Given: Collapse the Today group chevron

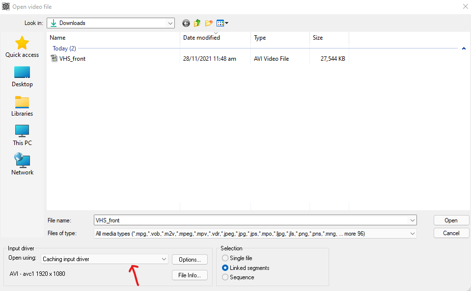Looking at the screenshot, I should (x=464, y=48).
